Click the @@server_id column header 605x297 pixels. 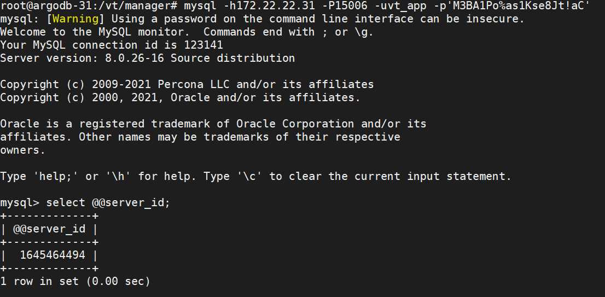click(49, 229)
